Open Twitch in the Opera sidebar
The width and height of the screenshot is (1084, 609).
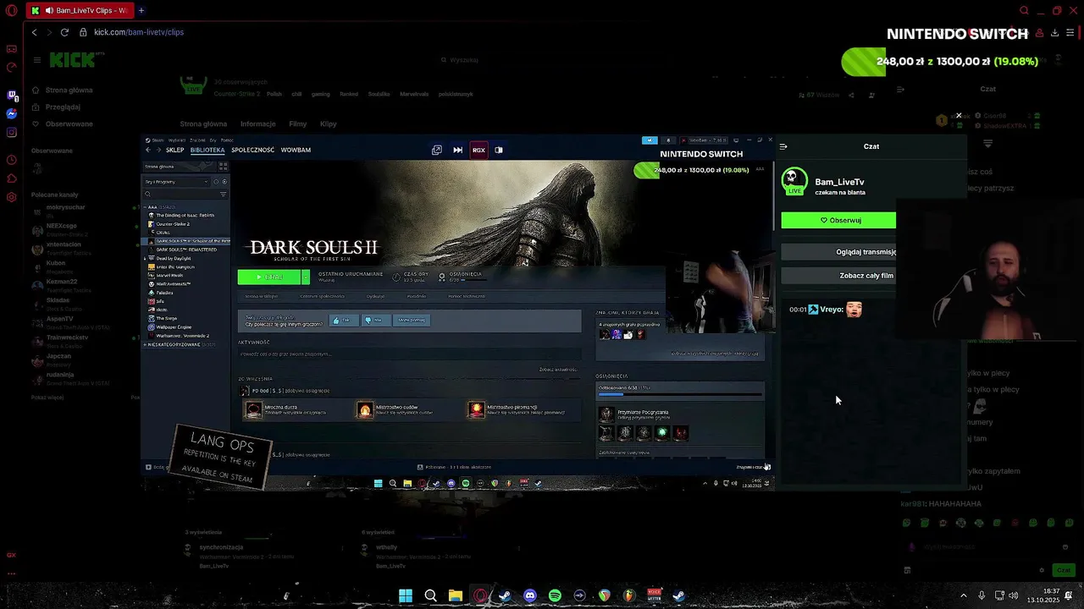12,95
